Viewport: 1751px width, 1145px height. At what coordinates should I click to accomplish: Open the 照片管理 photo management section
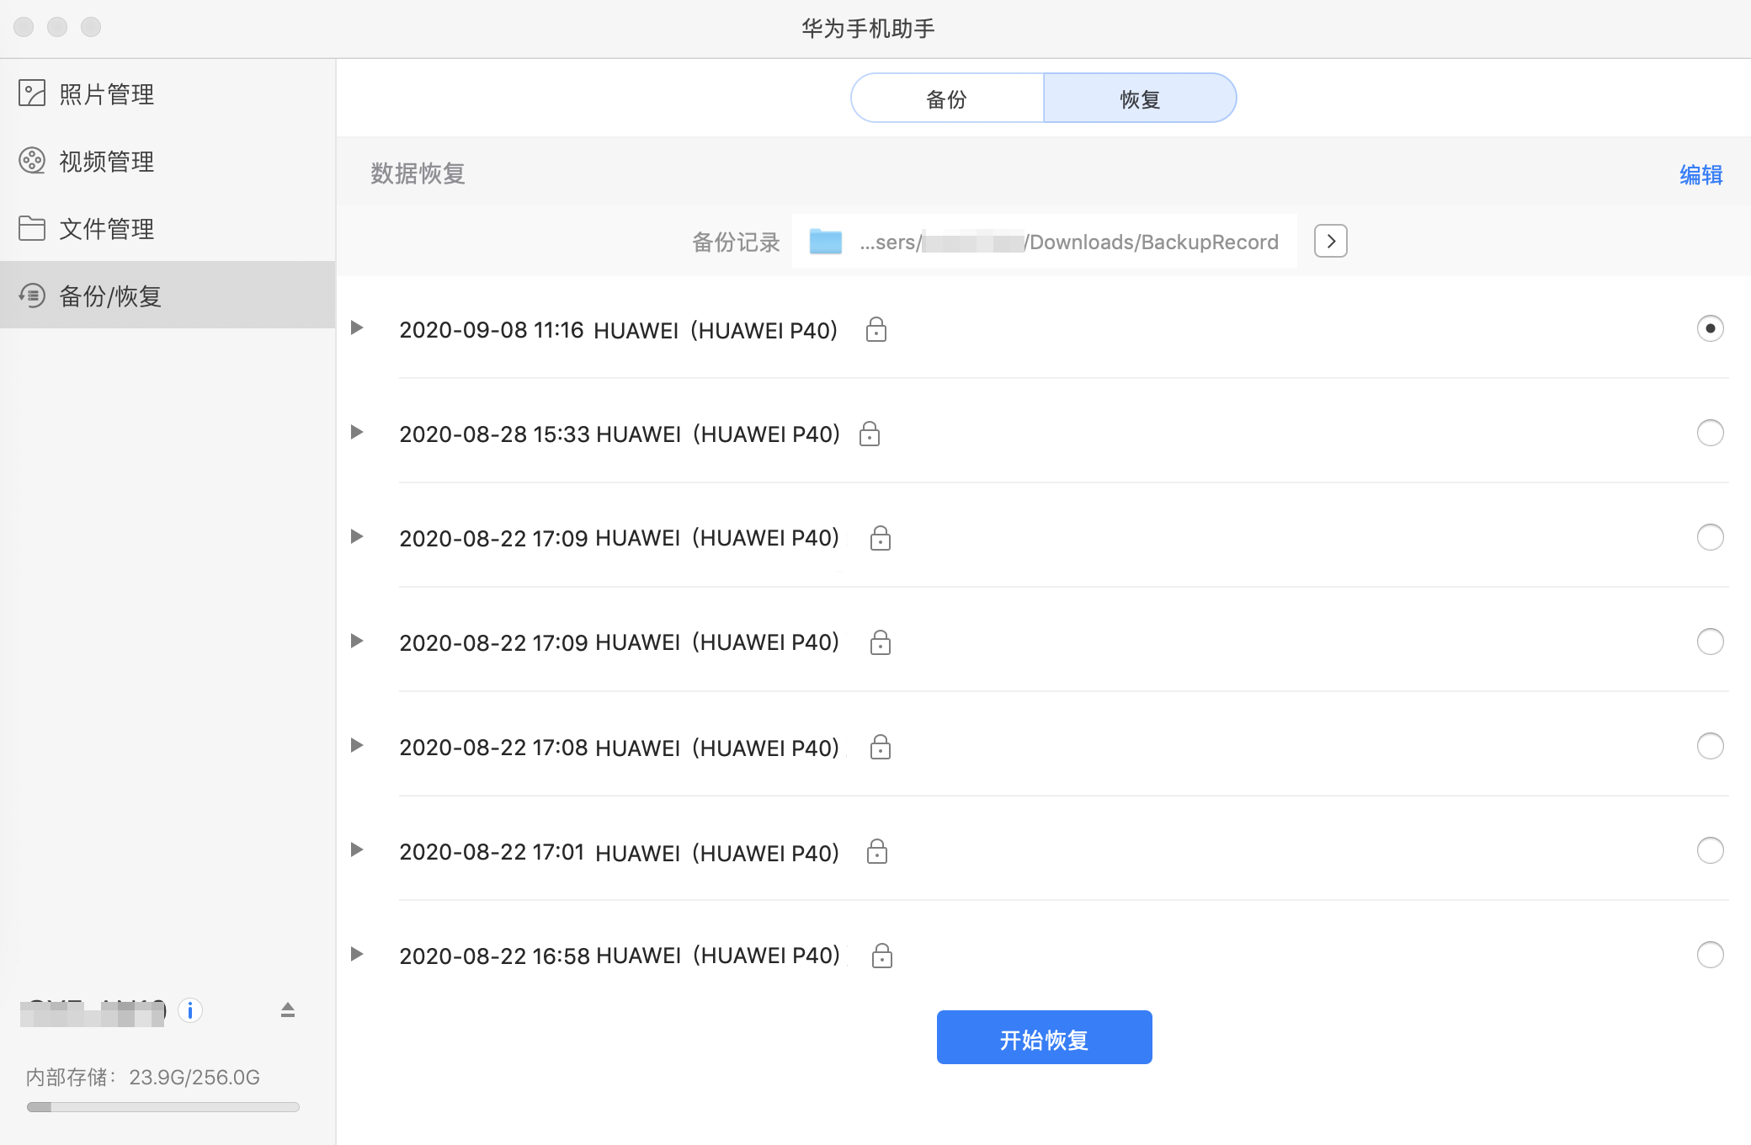[104, 93]
